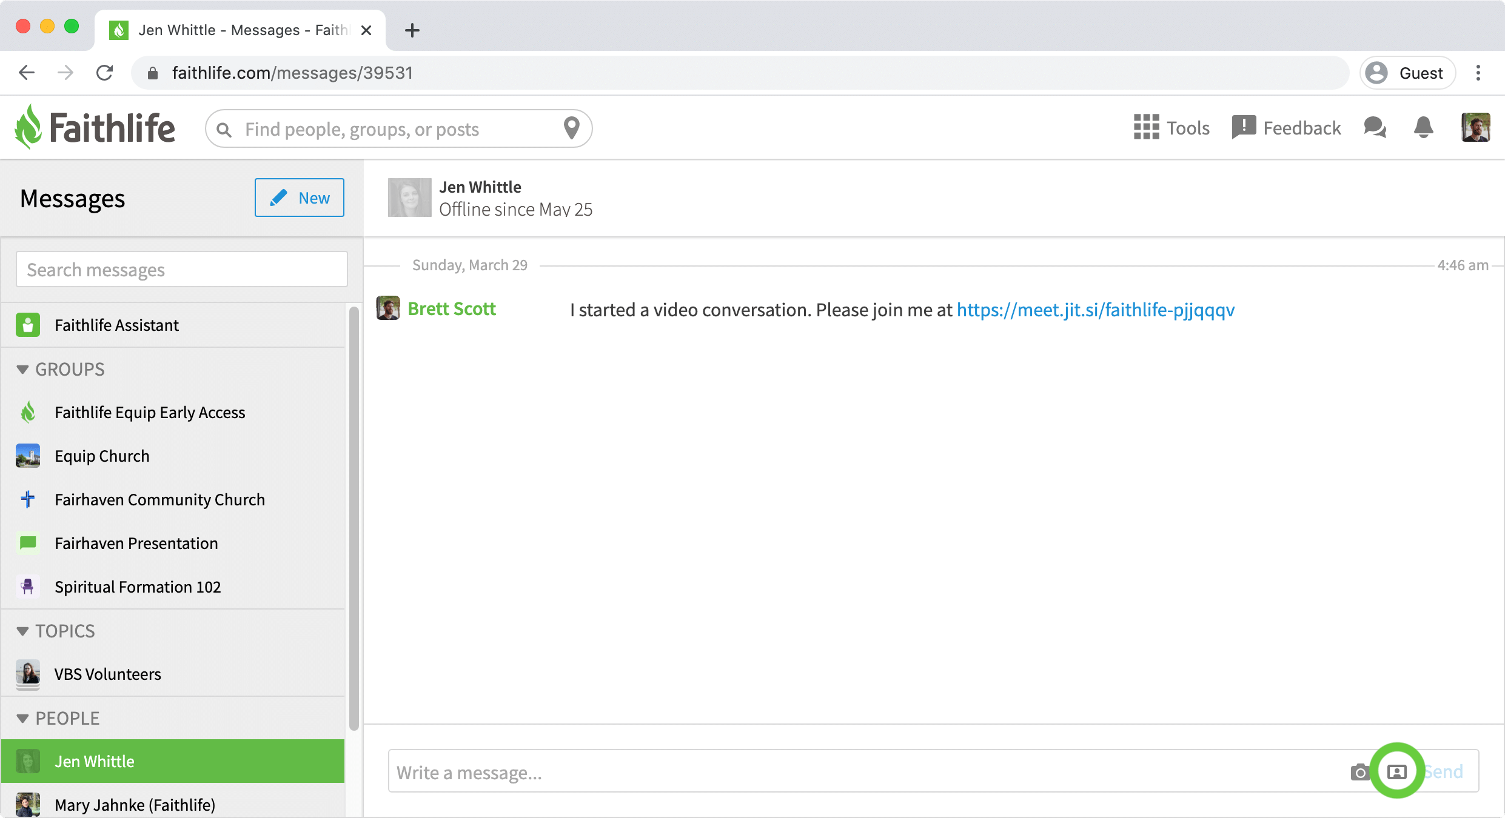Image resolution: width=1505 pixels, height=818 pixels.
Task: Click Jen Whittle's header avatar
Action: pyautogui.click(x=409, y=198)
